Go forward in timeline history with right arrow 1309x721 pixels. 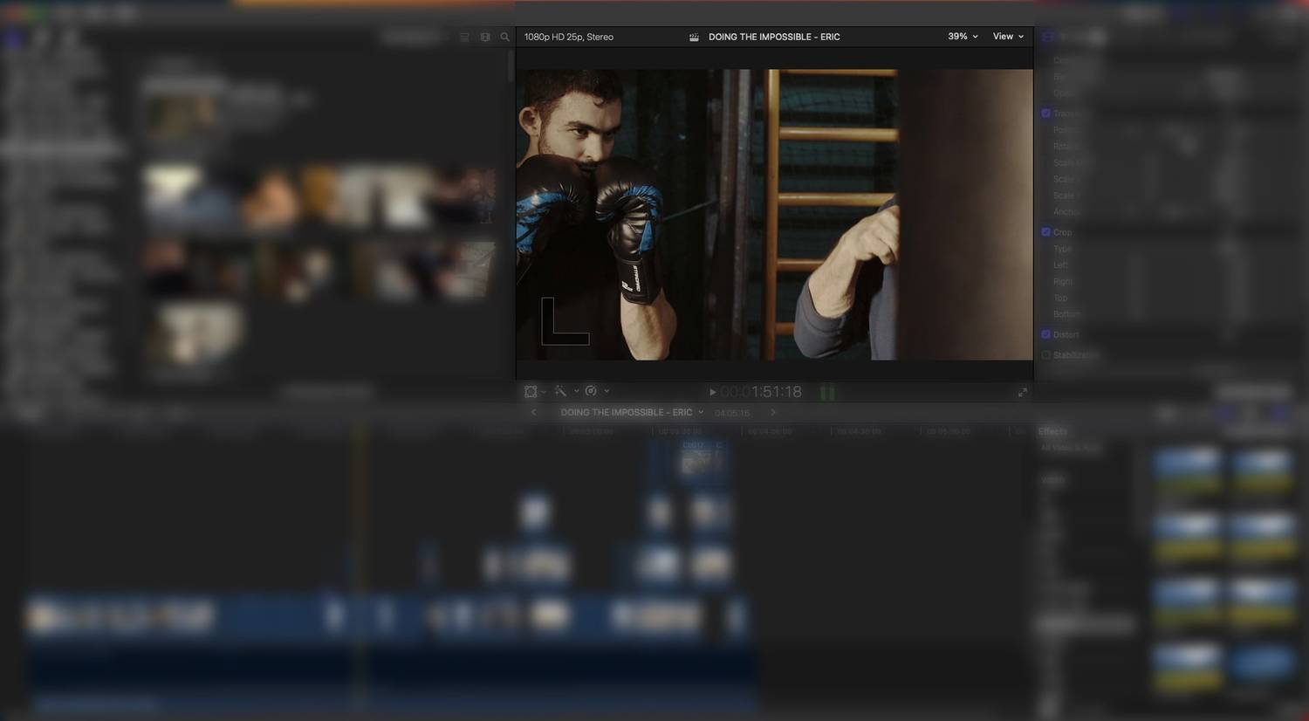[x=772, y=412]
